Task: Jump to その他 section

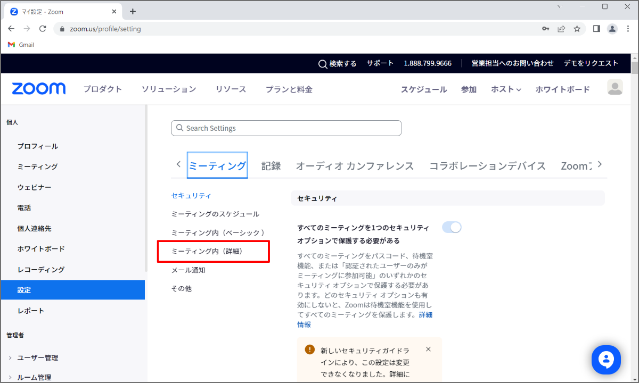Action: (x=181, y=288)
